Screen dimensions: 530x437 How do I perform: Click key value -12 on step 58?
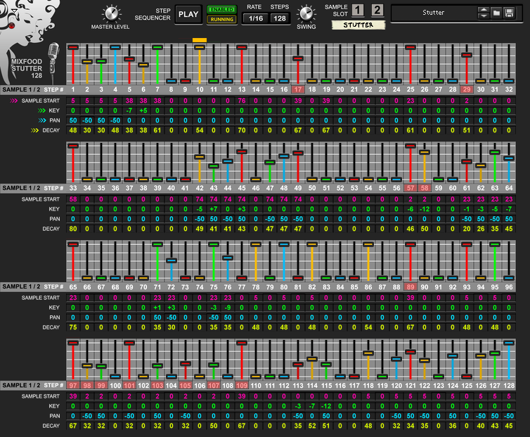coord(425,209)
